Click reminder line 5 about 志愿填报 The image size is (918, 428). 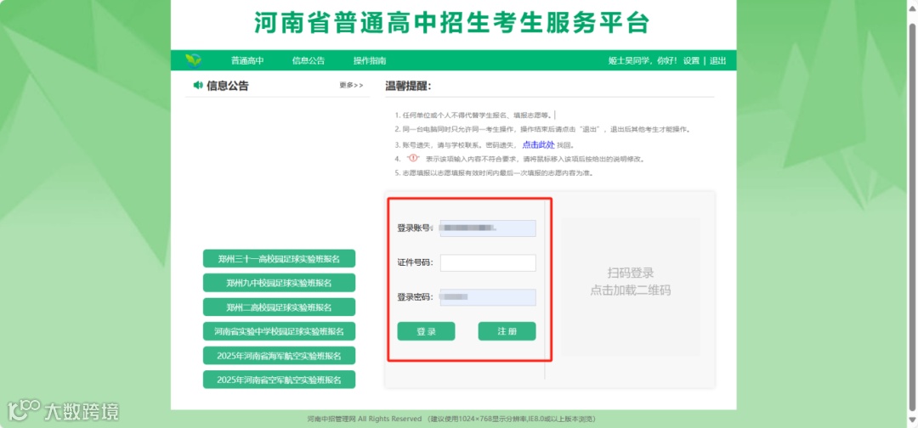coord(495,173)
